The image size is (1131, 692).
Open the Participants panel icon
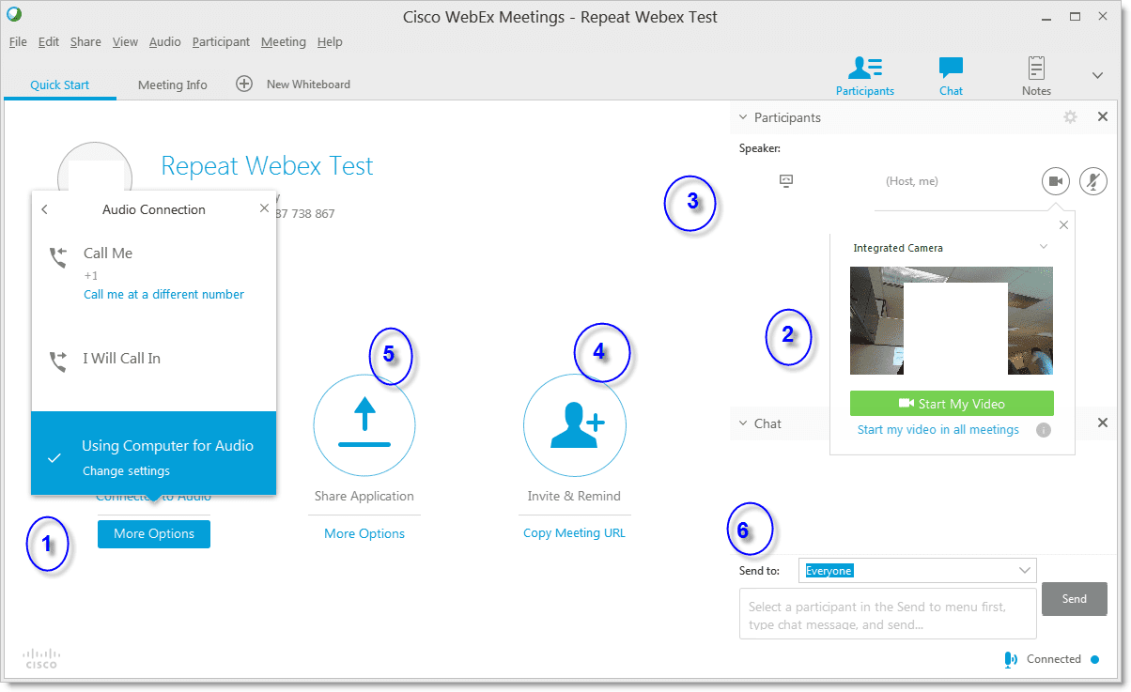(865, 69)
